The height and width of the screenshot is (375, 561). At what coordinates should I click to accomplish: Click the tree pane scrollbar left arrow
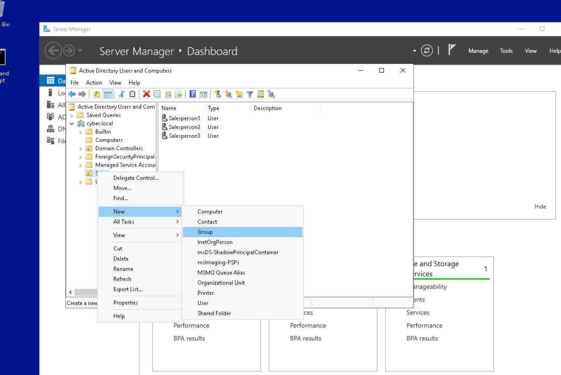pos(70,292)
